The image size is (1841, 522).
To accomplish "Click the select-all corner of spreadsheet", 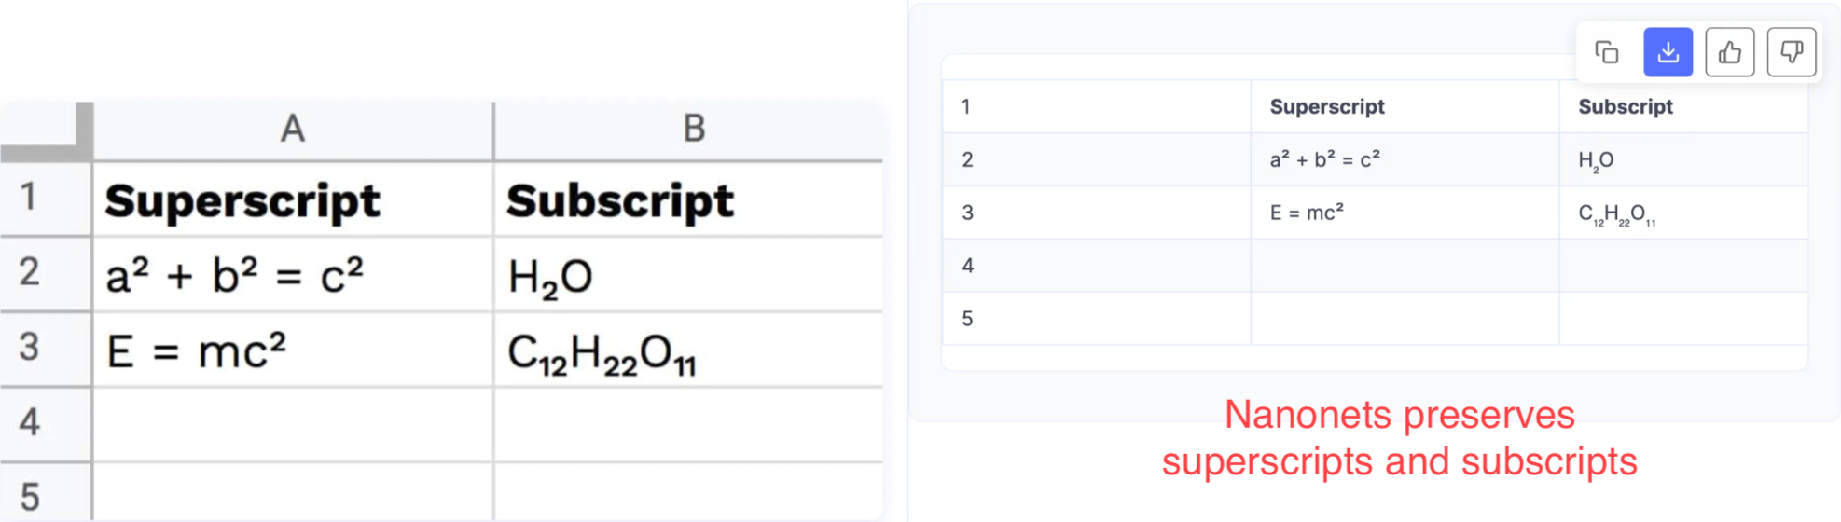I will tap(47, 129).
